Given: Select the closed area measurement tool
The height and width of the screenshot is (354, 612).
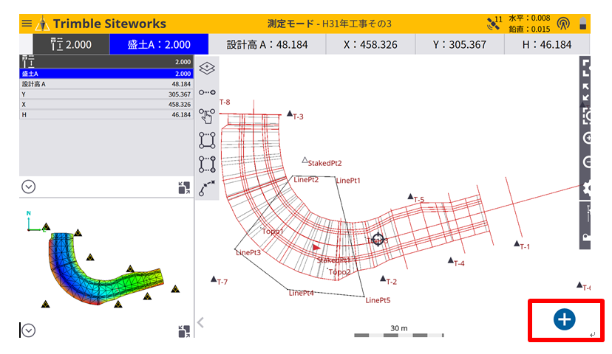Looking at the screenshot, I should (x=207, y=139).
